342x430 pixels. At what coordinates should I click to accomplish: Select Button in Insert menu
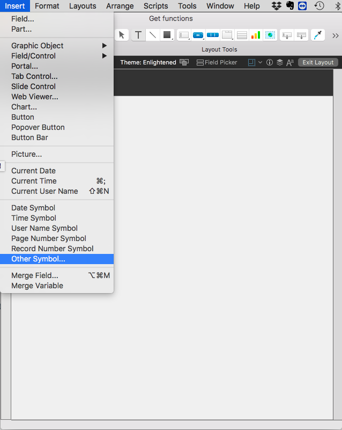tap(57, 117)
